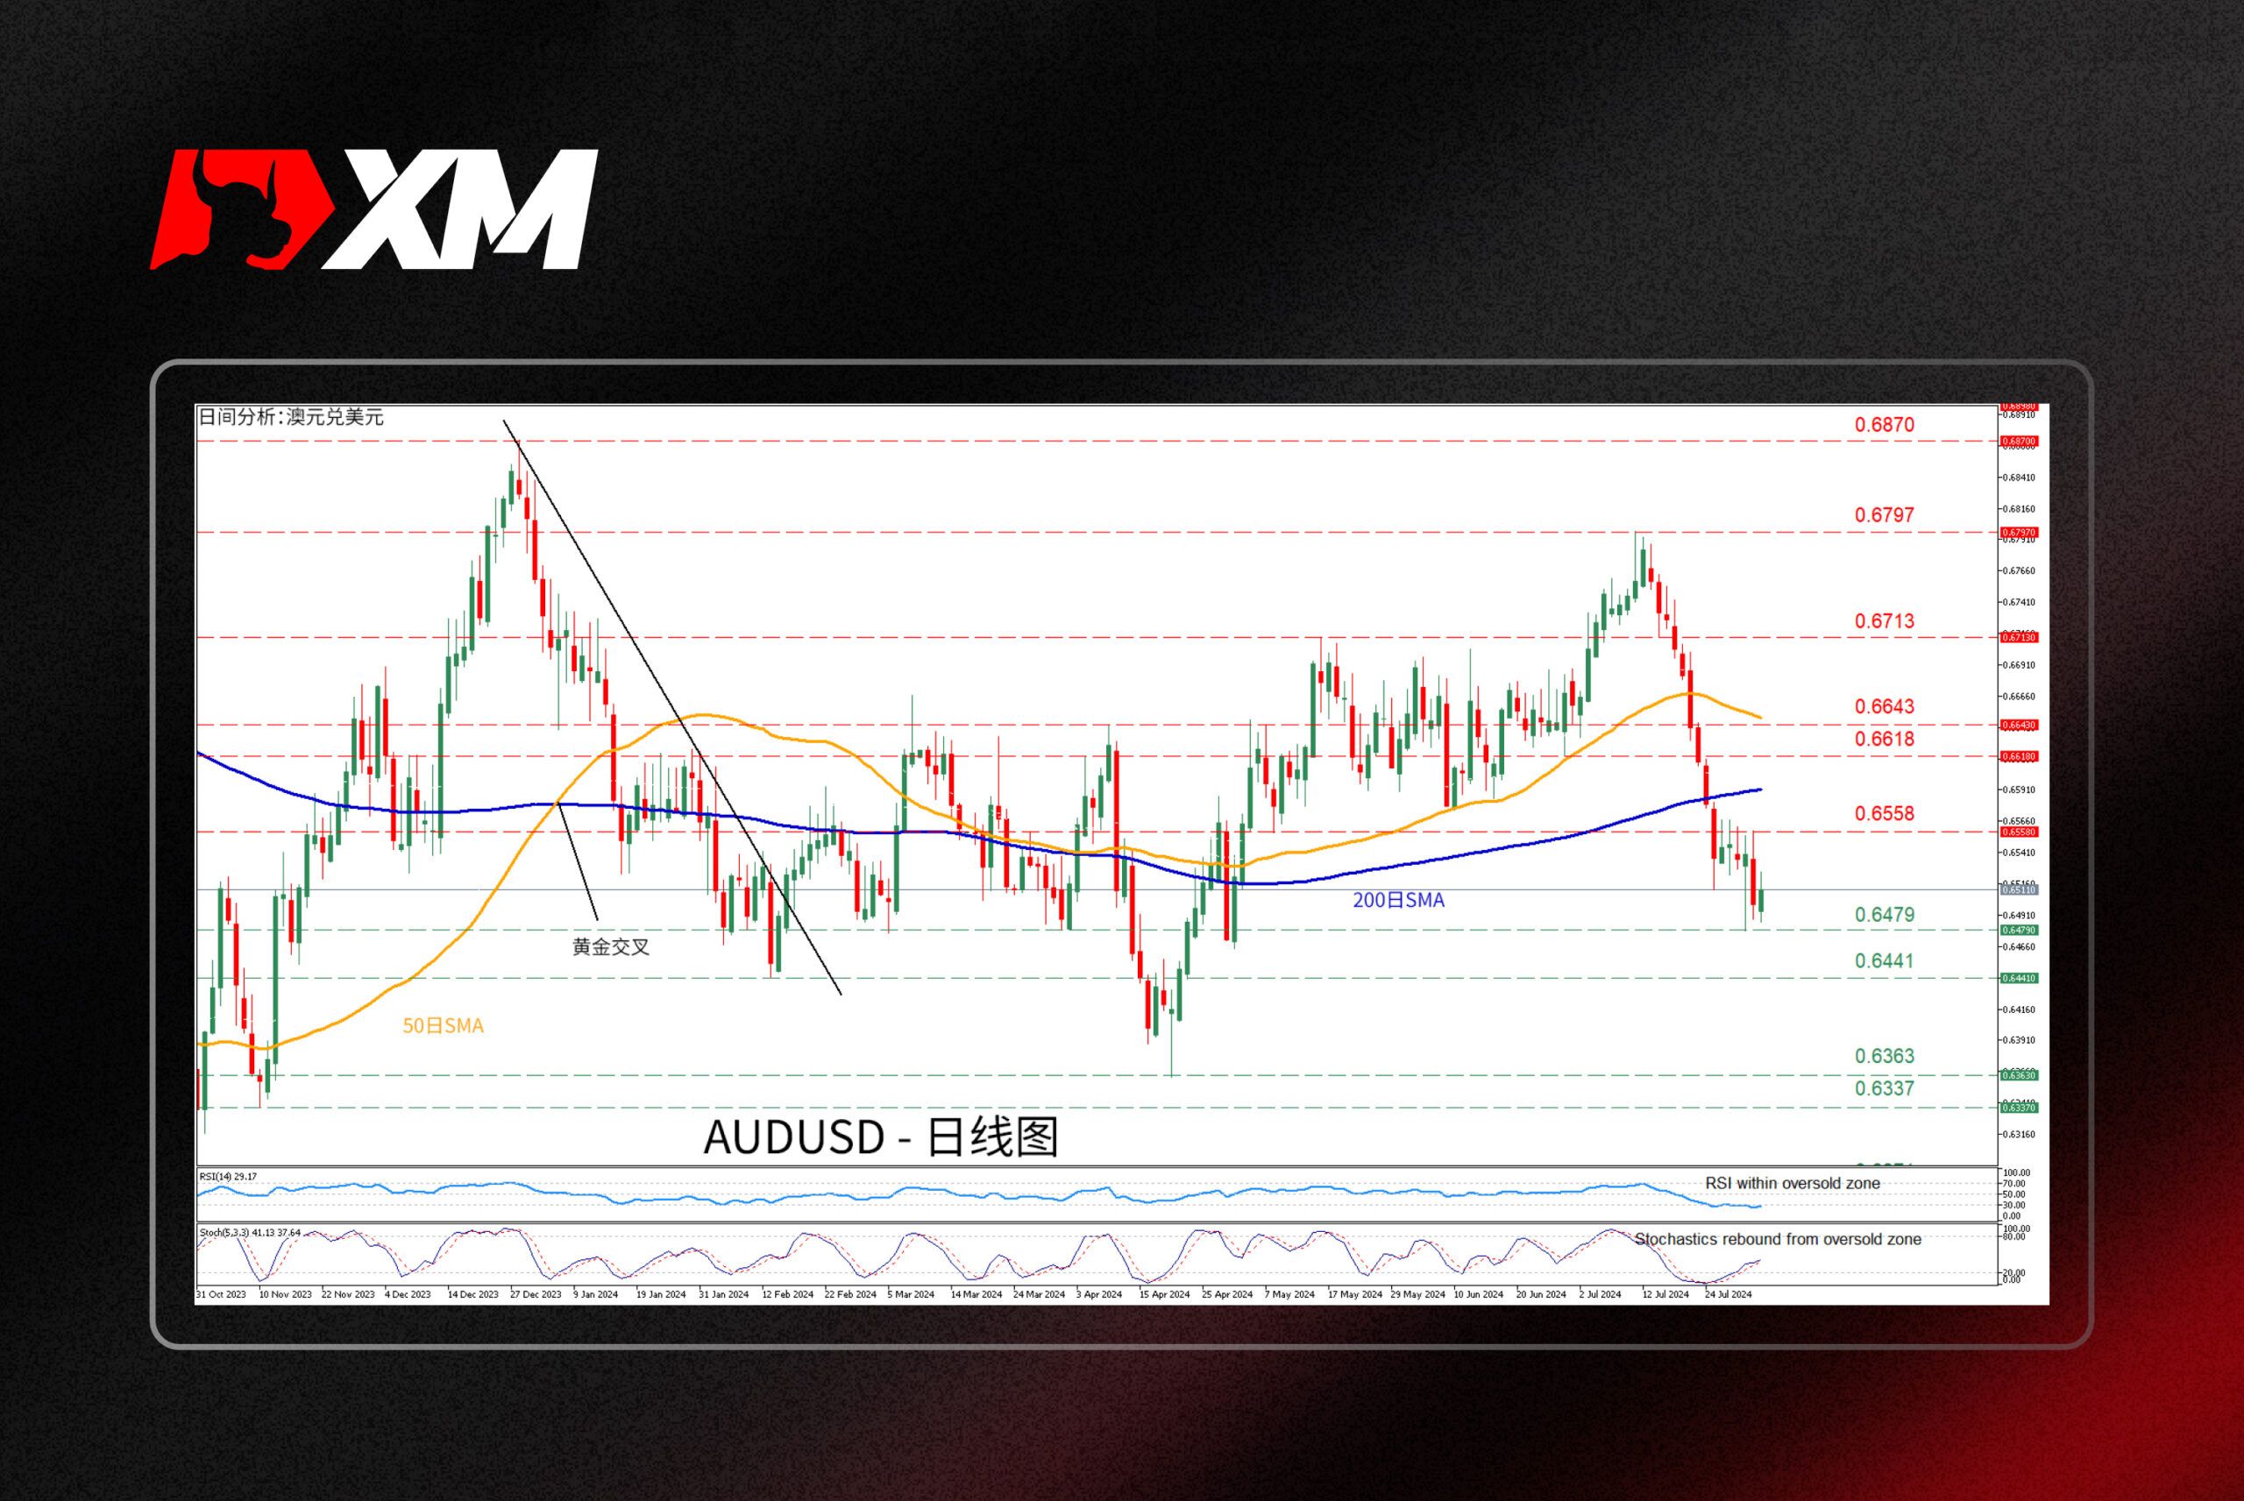
Task: Click the '10 Jun 2024' date label
Action: 1479,1294
